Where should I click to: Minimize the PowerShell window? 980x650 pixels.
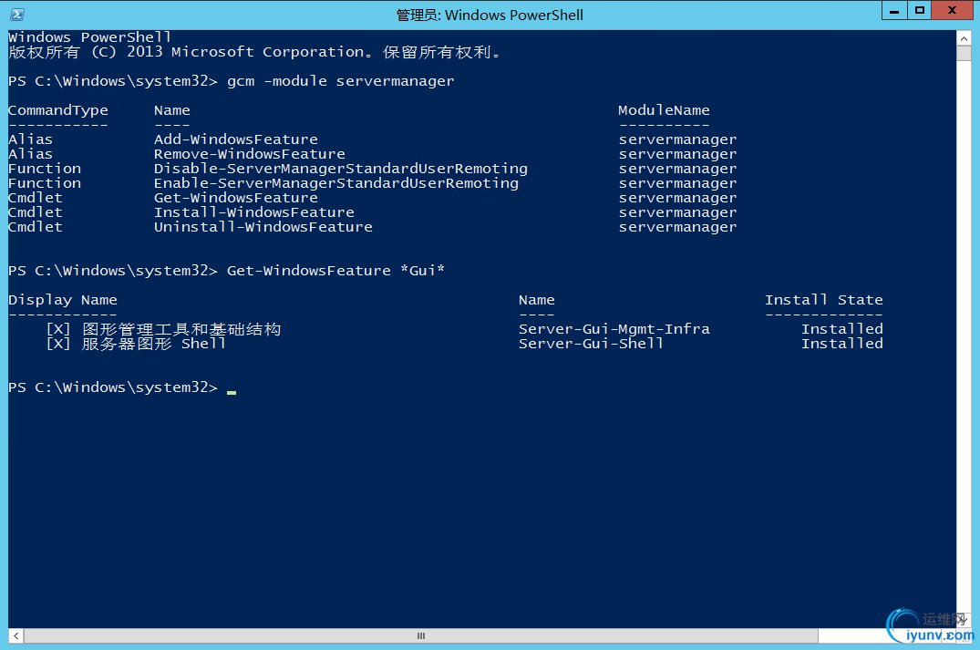coord(894,11)
